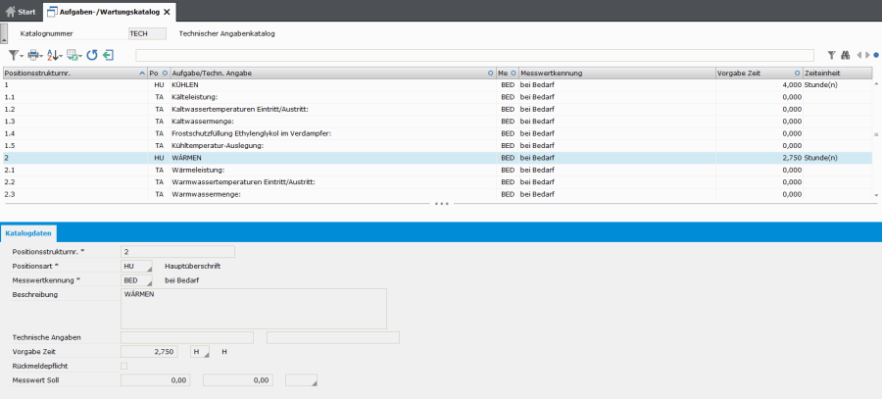Viewport: 882px width, 399px height.
Task: Select the row Warmwassermenge:
Action: pyautogui.click(x=438, y=194)
